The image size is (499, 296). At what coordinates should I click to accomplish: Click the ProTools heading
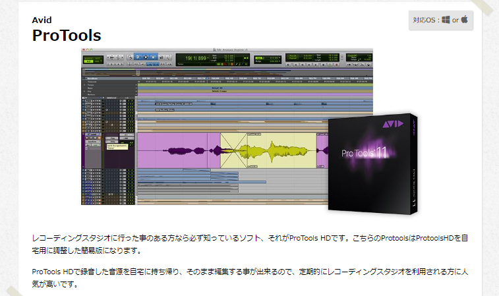point(67,36)
